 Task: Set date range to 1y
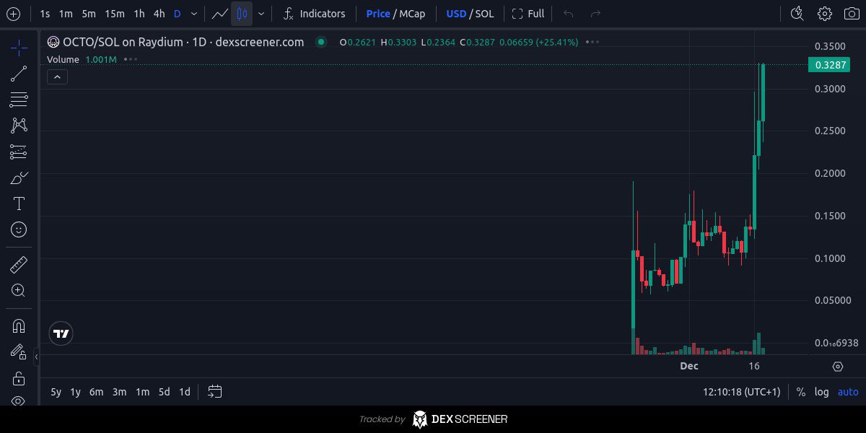(x=75, y=392)
